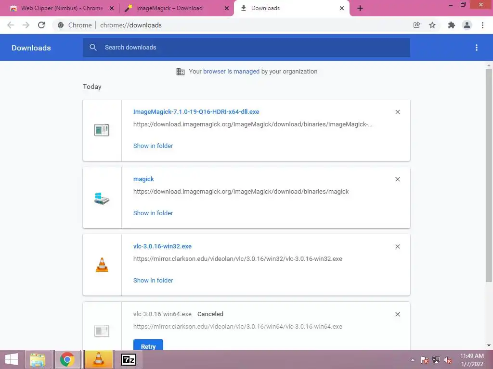Click the page vertical scrollbar thumb
The image size is (493, 369).
tap(489, 175)
